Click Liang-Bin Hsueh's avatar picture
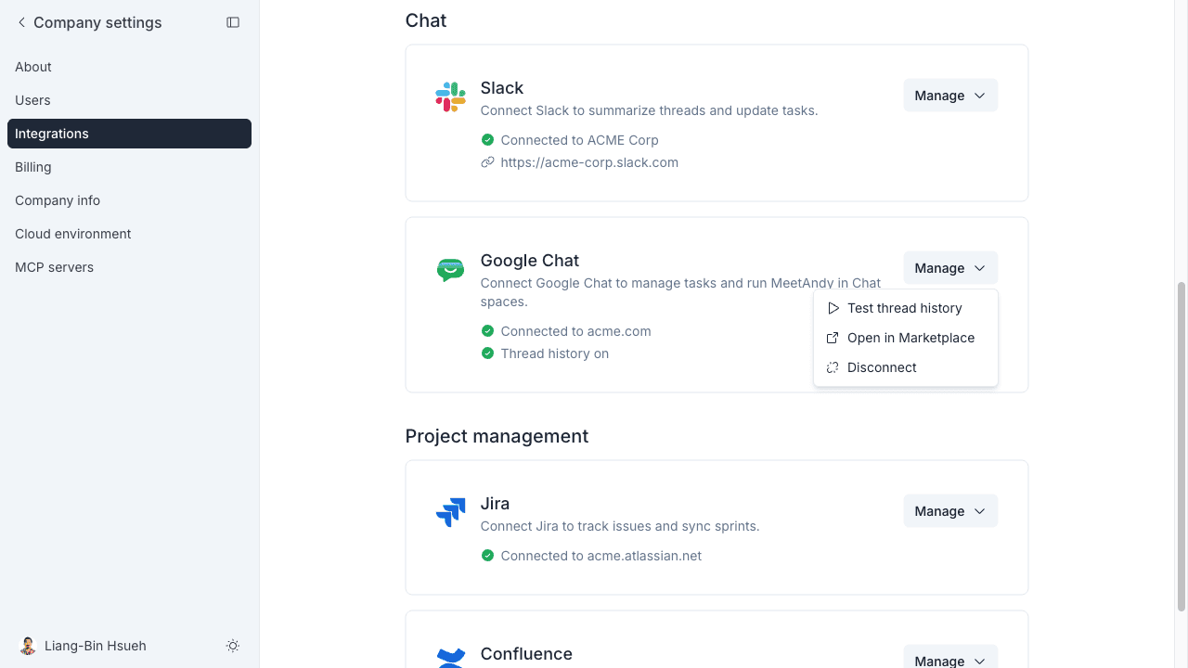Viewport: 1188px width, 668px height. tap(28, 646)
